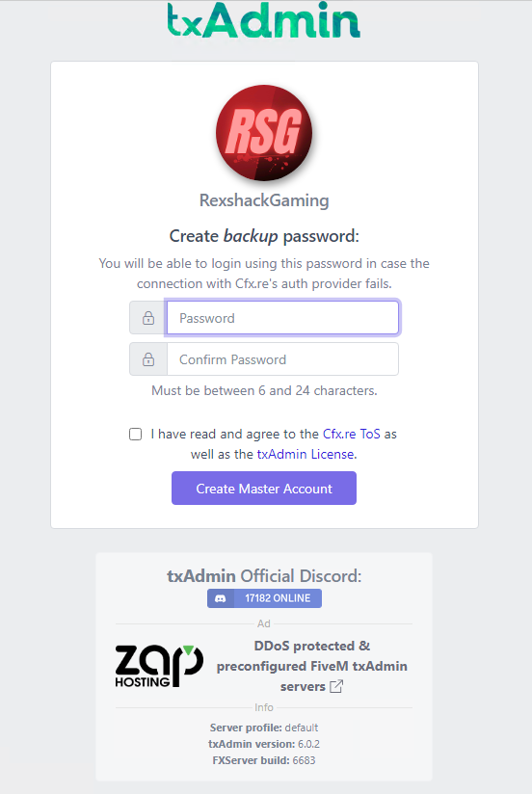Click the txAdmin Official Discord heading

coord(264,576)
